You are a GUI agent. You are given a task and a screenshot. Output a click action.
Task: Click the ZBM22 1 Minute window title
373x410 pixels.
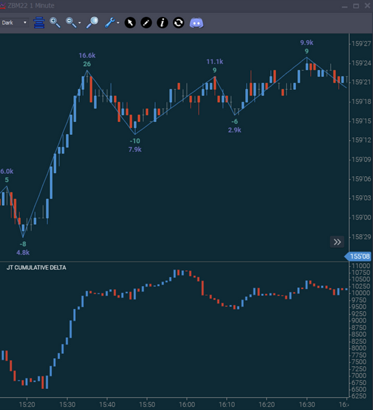click(x=31, y=5)
